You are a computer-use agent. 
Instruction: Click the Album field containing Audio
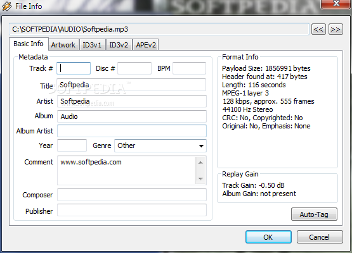click(131, 116)
